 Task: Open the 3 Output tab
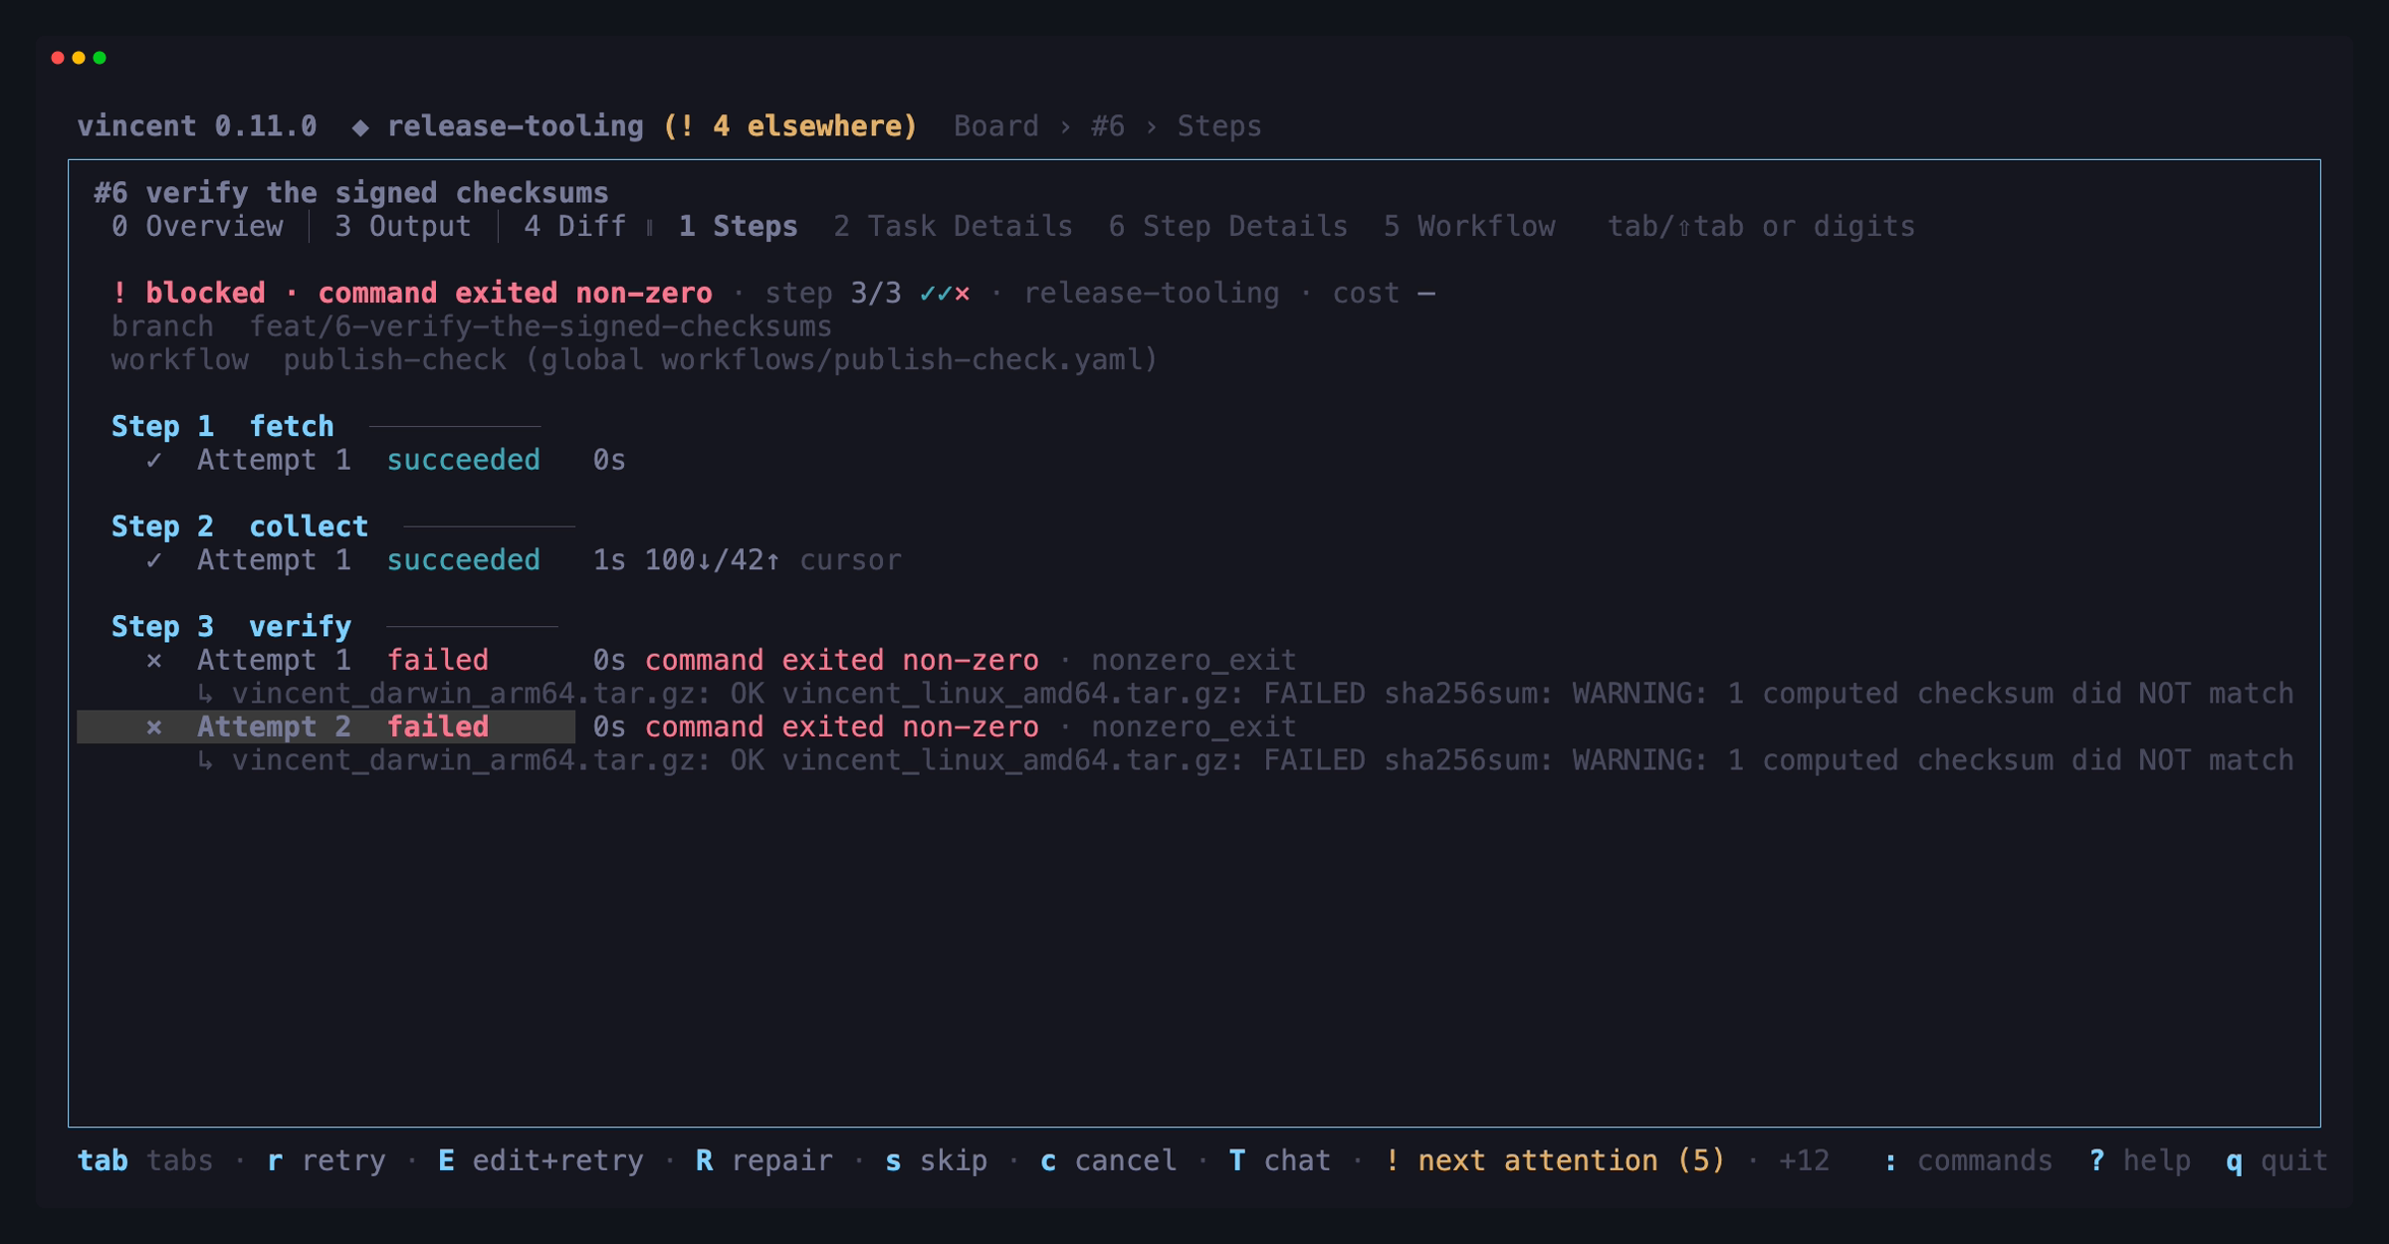coord(402,227)
